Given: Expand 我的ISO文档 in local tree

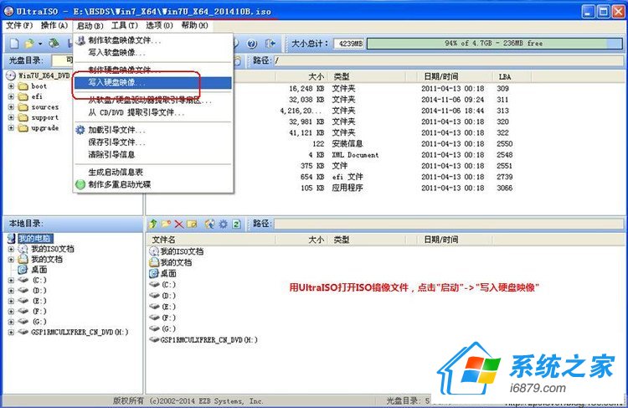Looking at the screenshot, I should (11, 249).
